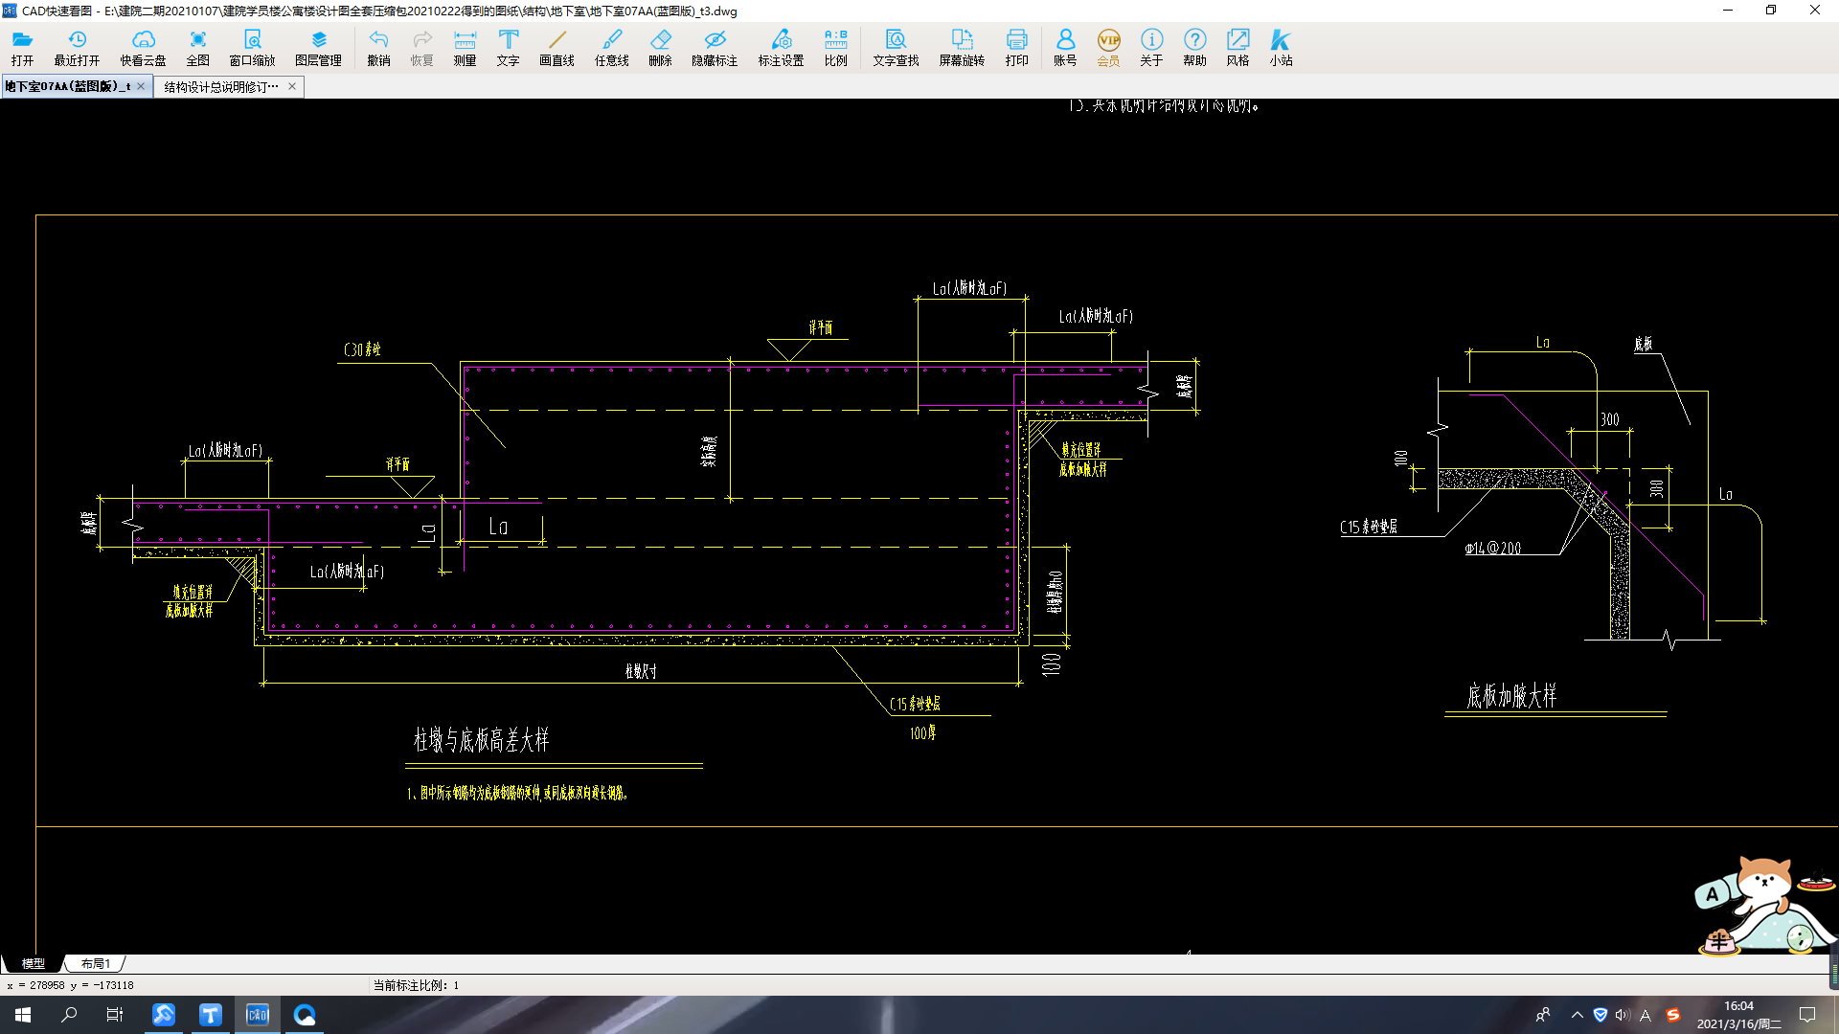Viewport: 1839px width, 1034px height.
Task: Click VIP 会员 membership icon
Action: [x=1108, y=48]
